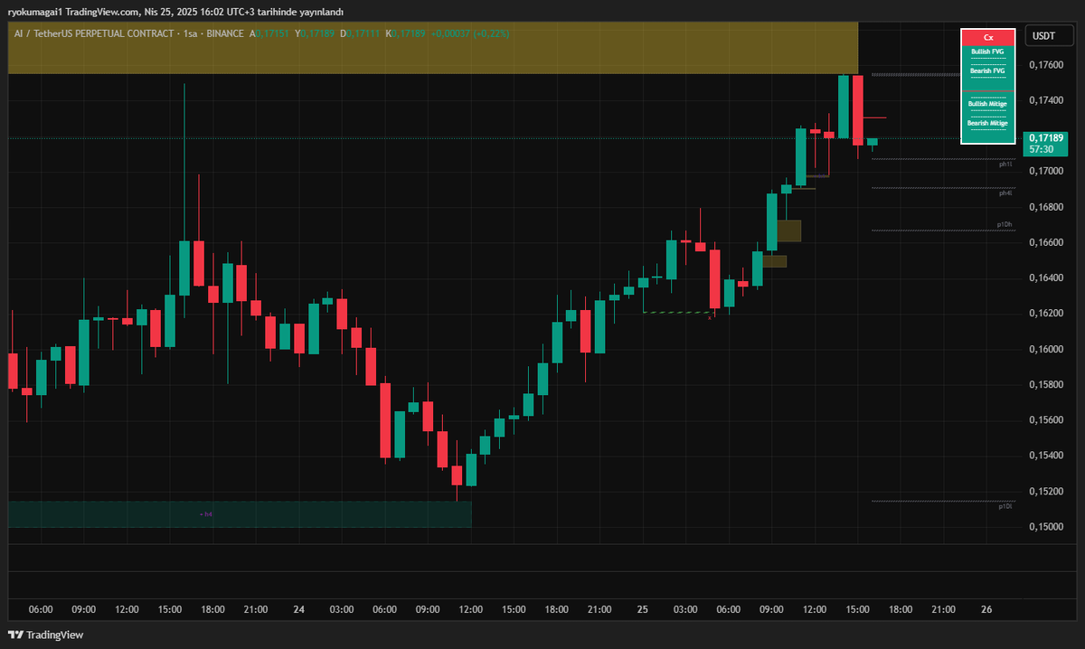Click 0,16800 on the price axis

coord(1046,207)
